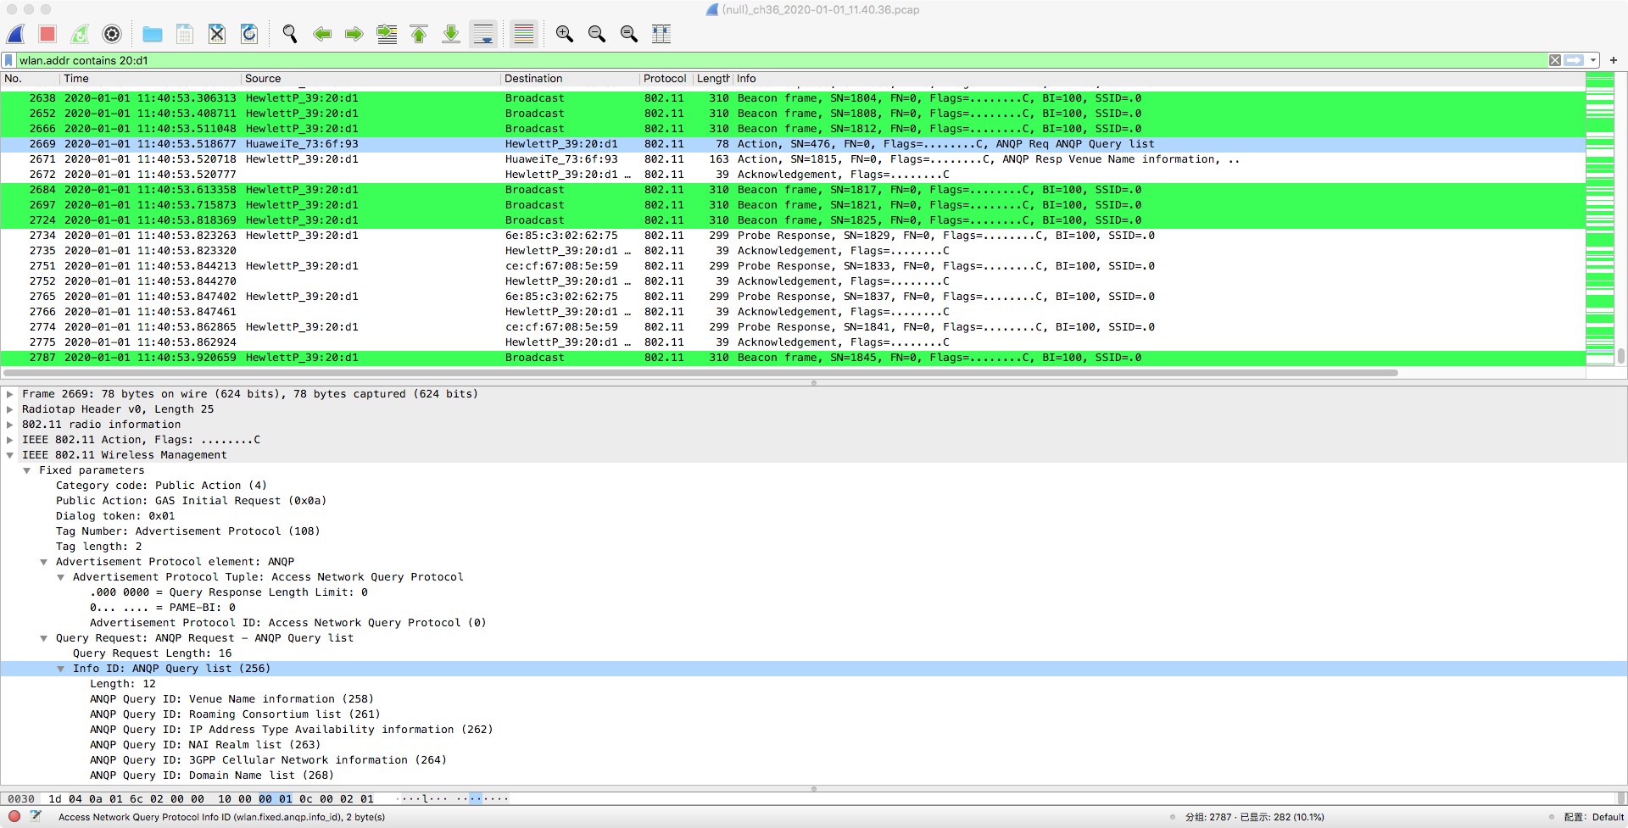Toggle automatic scrolling during live capture
This screenshot has height=828, width=1628.
[x=483, y=34]
